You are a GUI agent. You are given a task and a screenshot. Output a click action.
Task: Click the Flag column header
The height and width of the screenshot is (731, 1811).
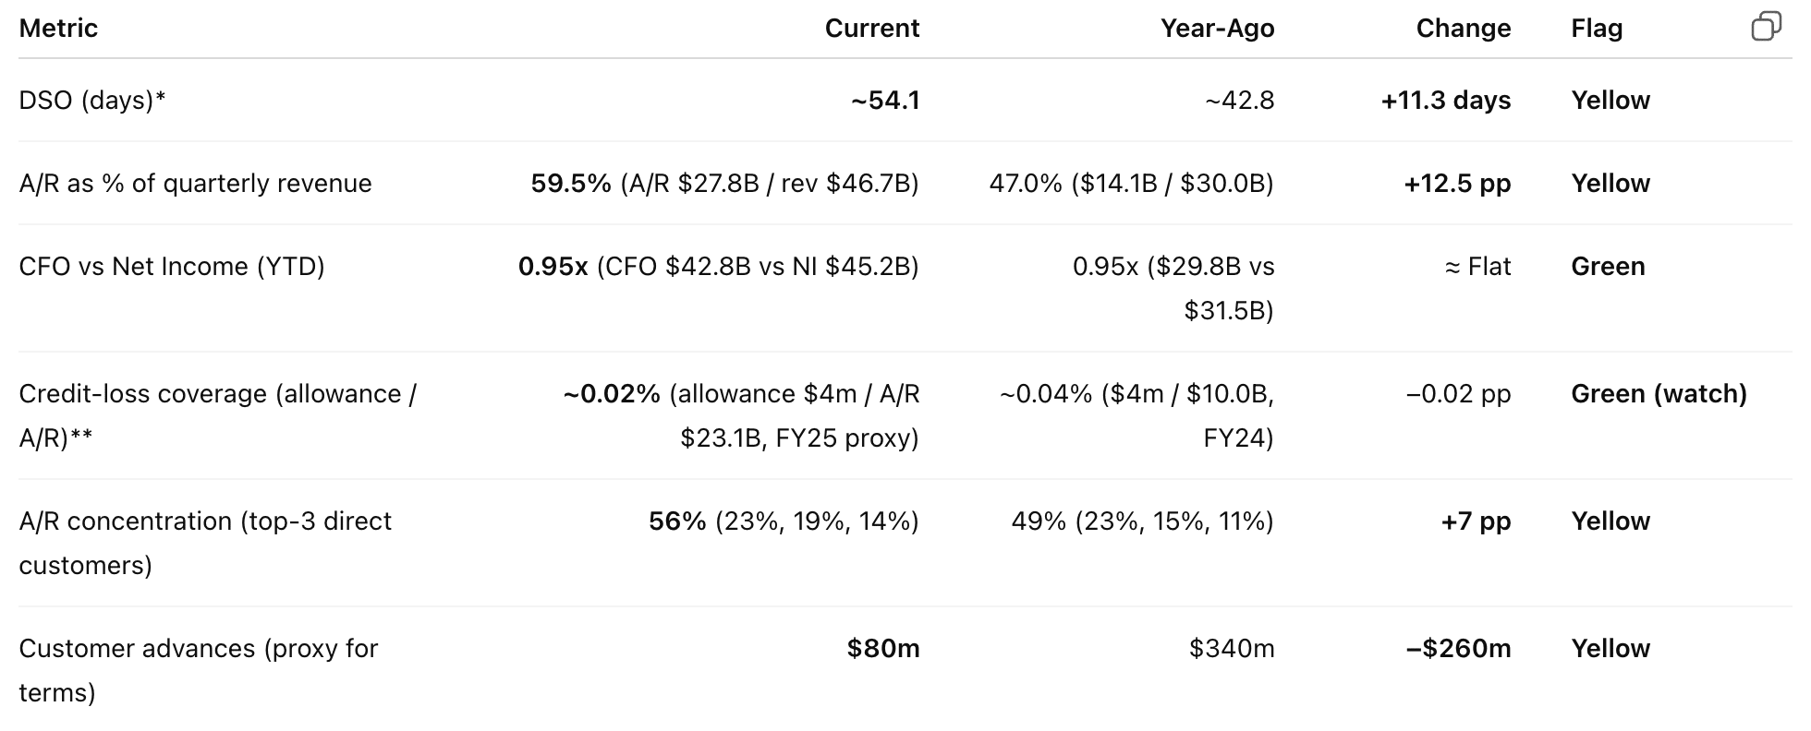(1597, 29)
